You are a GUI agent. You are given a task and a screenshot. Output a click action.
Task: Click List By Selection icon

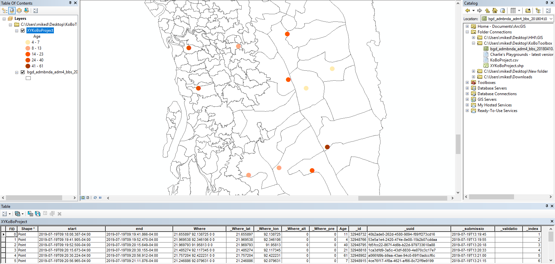[x=26, y=11]
